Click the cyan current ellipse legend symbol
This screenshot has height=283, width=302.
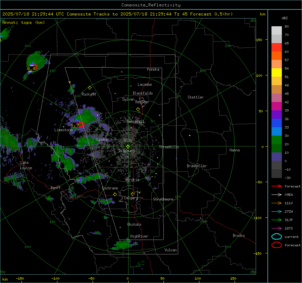(x=276, y=237)
